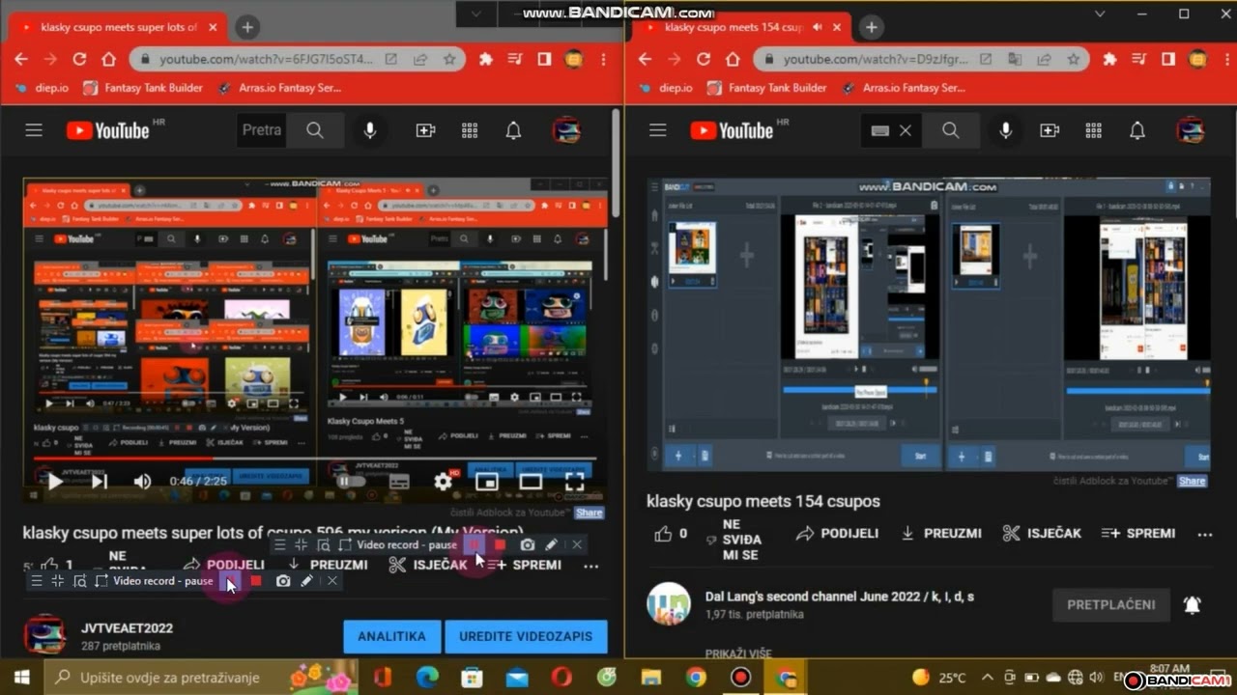Viewport: 1237px width, 695px height.
Task: Click ISJEČAK clip button in right window
Action: coord(1042,533)
